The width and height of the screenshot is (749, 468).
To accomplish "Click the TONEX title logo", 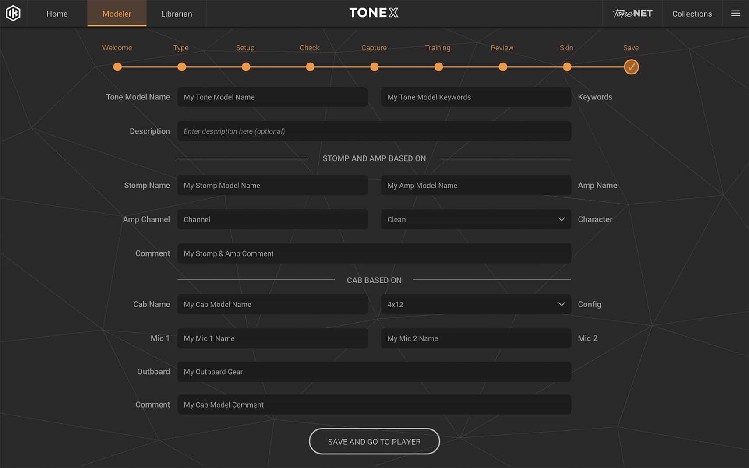I will (x=374, y=13).
